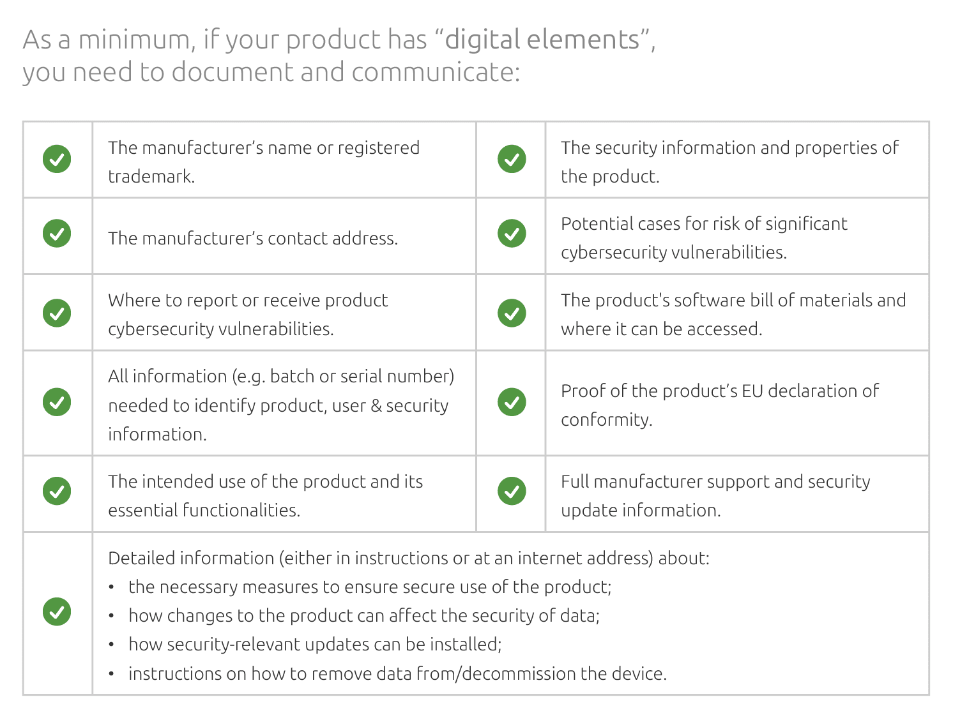The image size is (953, 720).
Task: Click the green checkmark next to manufacturer's contact address
Action: 57,234
